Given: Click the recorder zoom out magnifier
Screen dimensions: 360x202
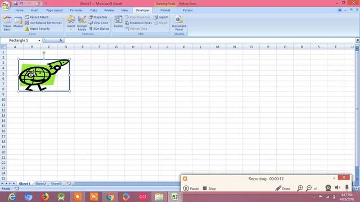Looking at the screenshot, I should coord(309,189).
